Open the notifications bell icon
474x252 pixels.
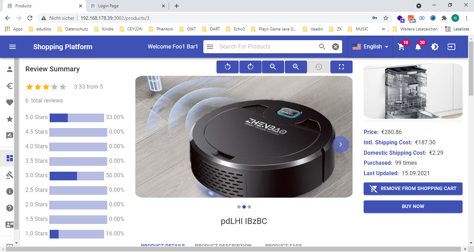point(418,47)
